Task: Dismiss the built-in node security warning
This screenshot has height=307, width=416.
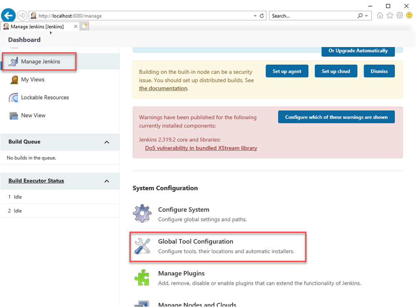Action: pos(379,71)
